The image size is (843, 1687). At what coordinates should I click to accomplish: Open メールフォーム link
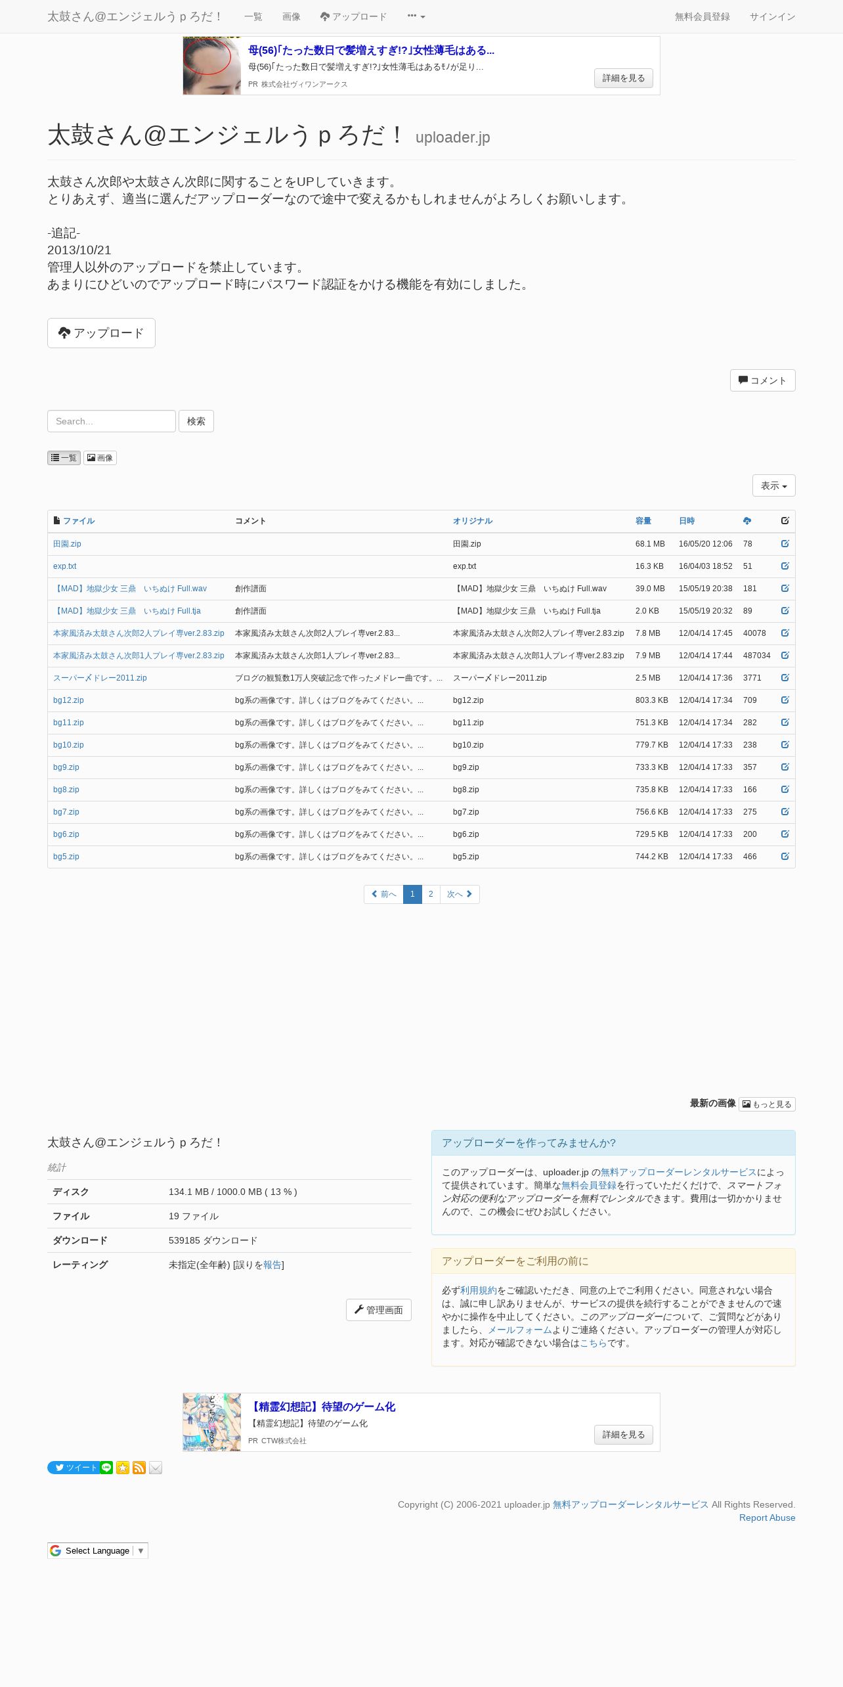[x=520, y=1330]
